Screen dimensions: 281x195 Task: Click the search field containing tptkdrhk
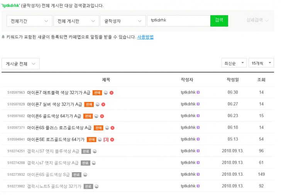coord(178,21)
